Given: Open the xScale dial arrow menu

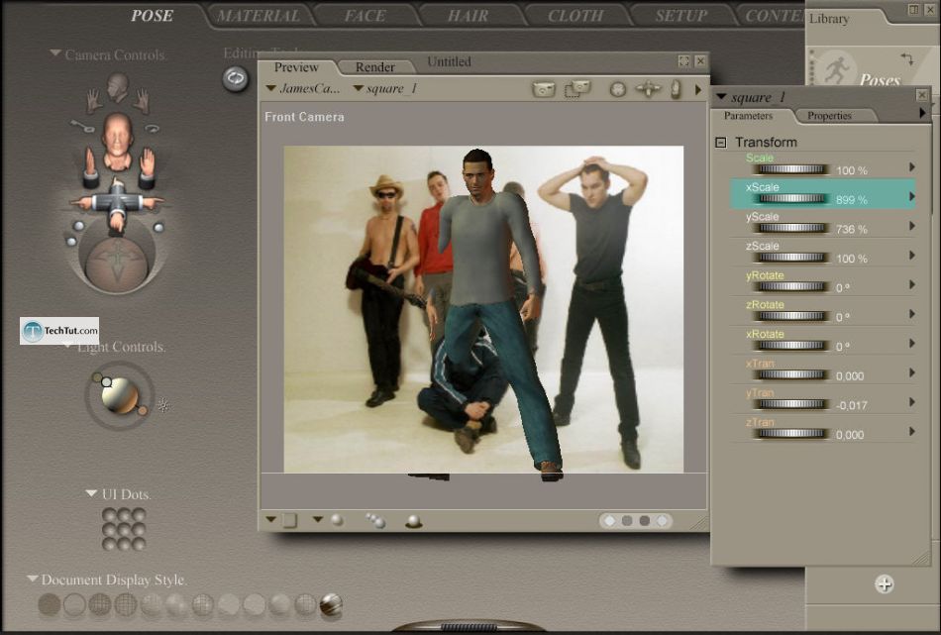Looking at the screenshot, I should click(912, 196).
